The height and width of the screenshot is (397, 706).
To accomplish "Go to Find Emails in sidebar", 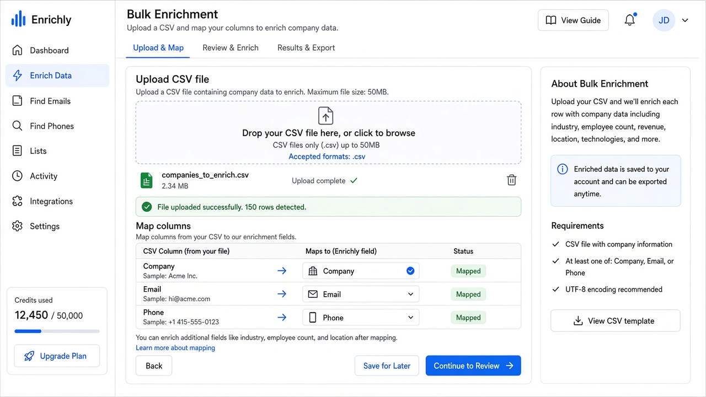I will click(x=57, y=101).
